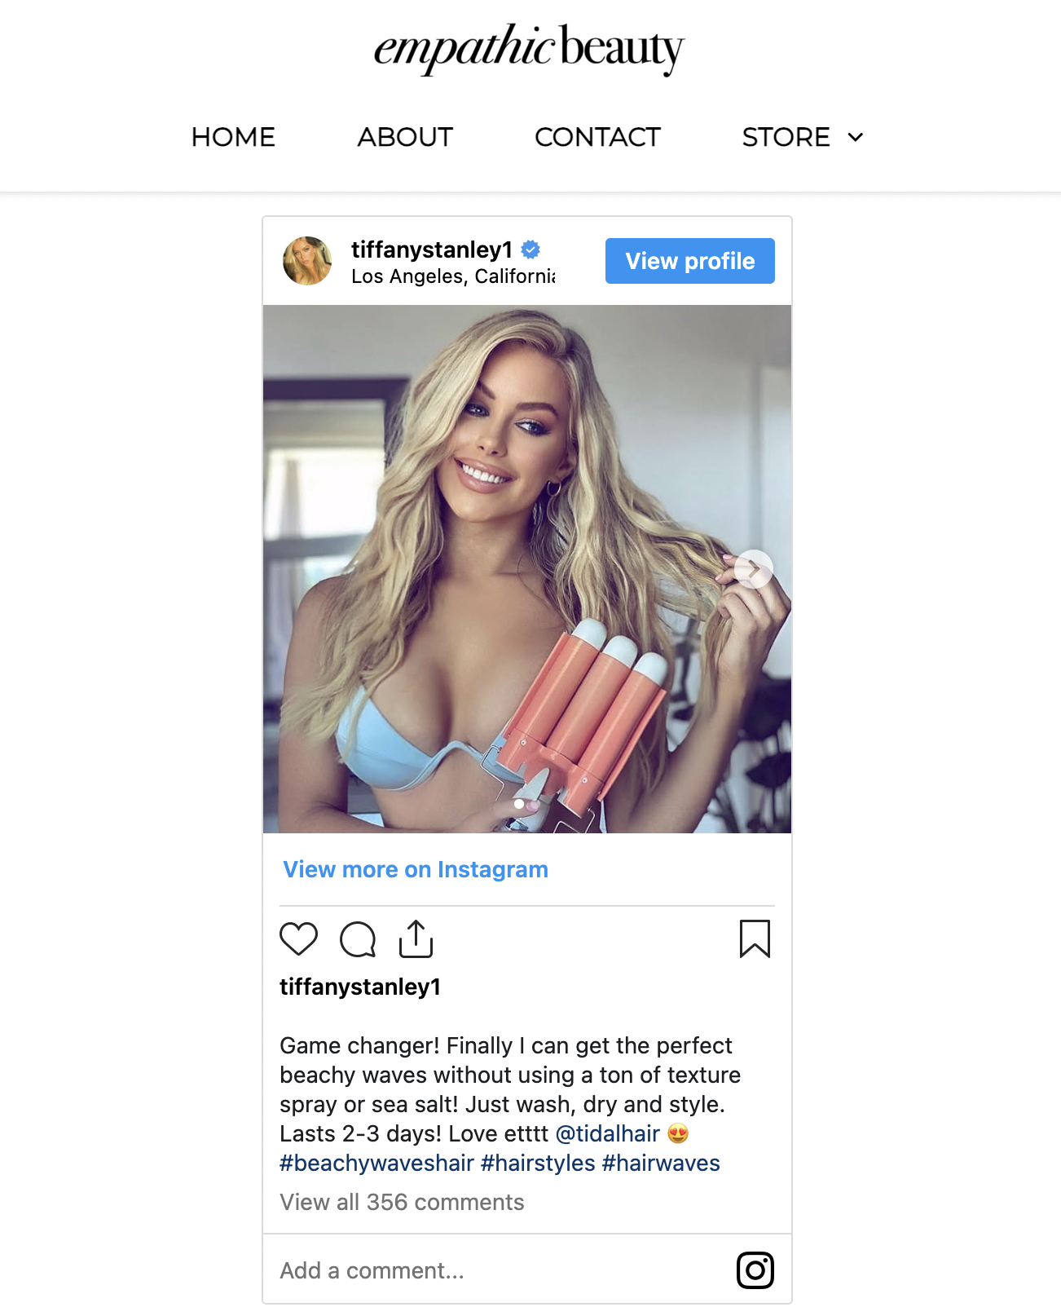Open the @tidalhair mention link
1061x1316 pixels.
coord(607,1133)
